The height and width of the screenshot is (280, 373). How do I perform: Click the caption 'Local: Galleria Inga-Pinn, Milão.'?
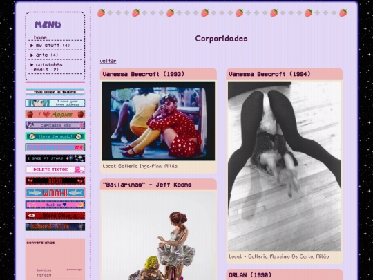click(140, 166)
